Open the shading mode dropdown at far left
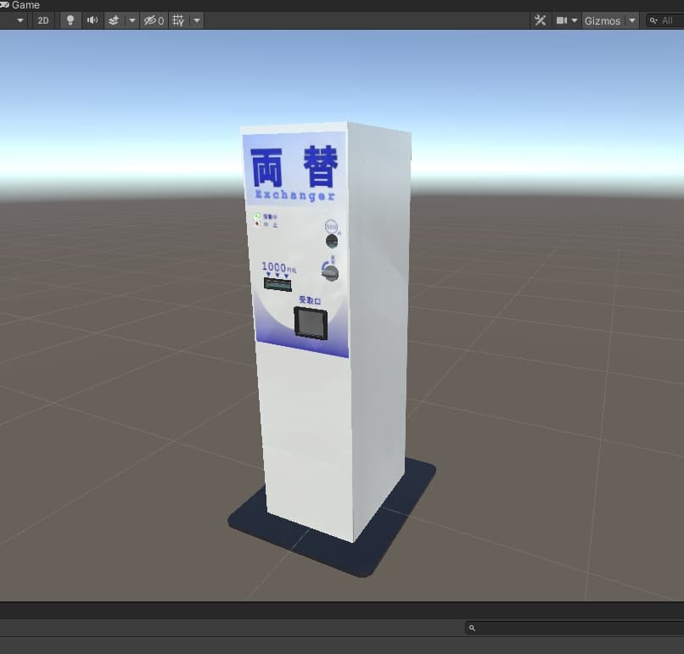Screen dimensions: 684x654 point(20,20)
